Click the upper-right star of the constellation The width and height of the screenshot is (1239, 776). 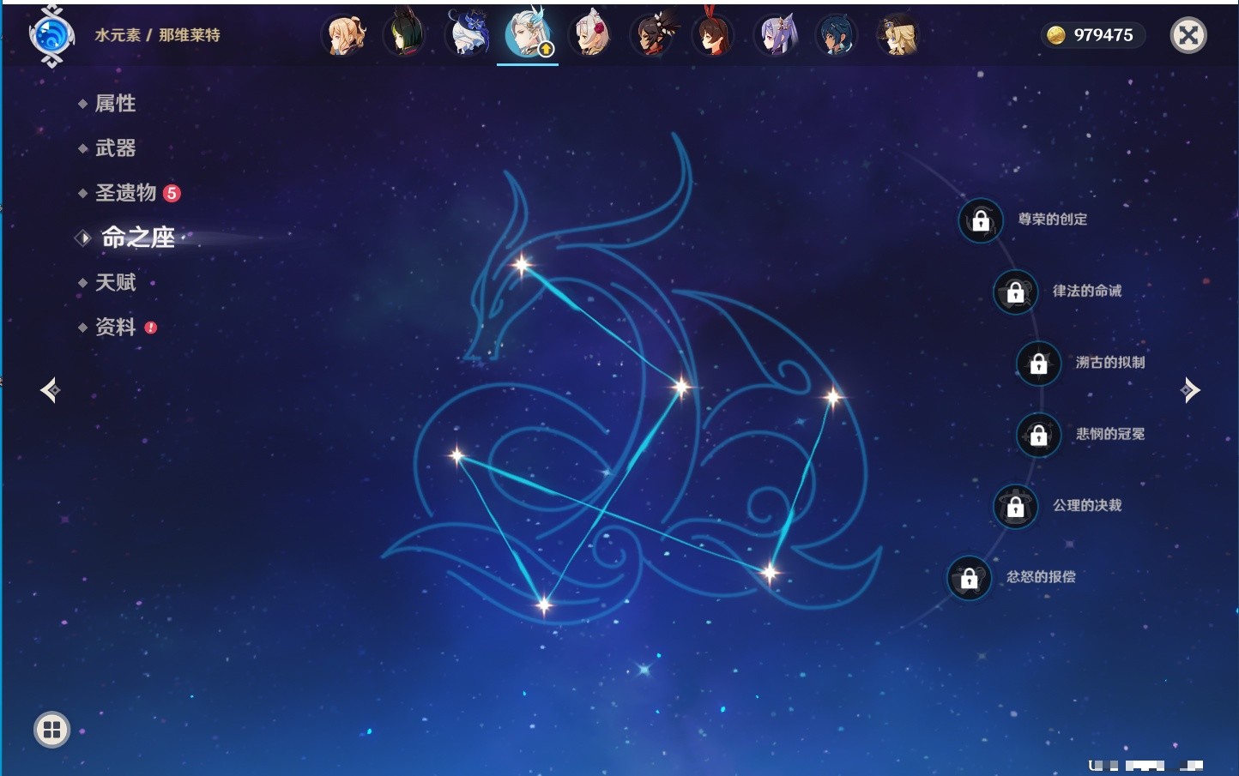click(832, 395)
